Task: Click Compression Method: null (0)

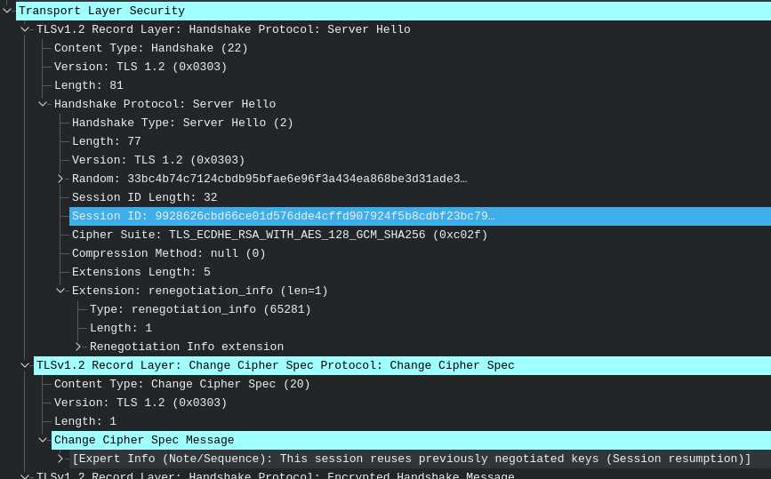Action: (x=168, y=253)
